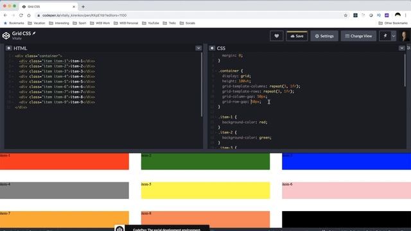This screenshot has height=231, width=411.
Task: Open Change View menu
Action: pos(358,36)
